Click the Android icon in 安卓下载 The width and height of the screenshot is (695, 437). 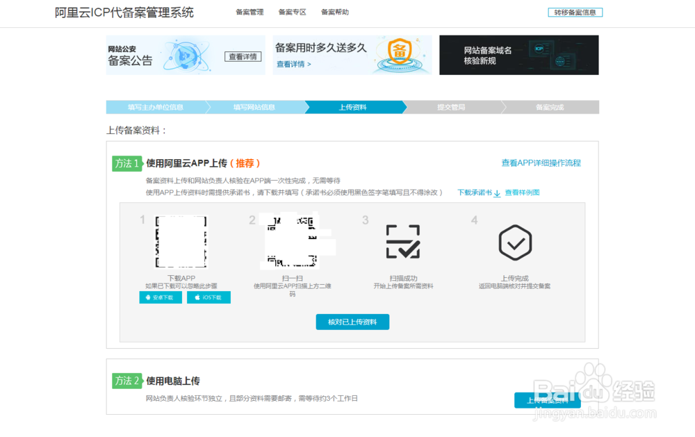tap(148, 297)
